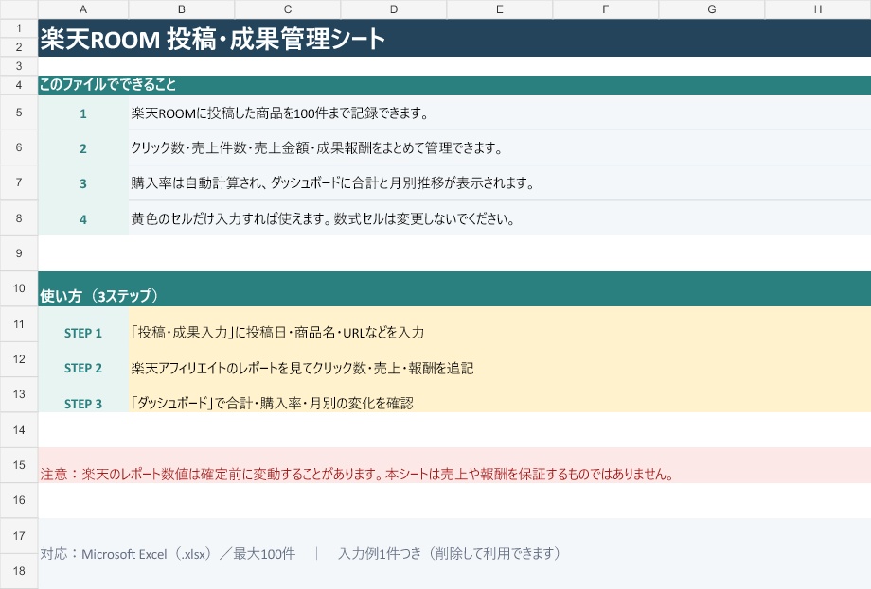Click the red warning text starting '注意：楽天のレポート'
The image size is (871, 589).
(357, 474)
